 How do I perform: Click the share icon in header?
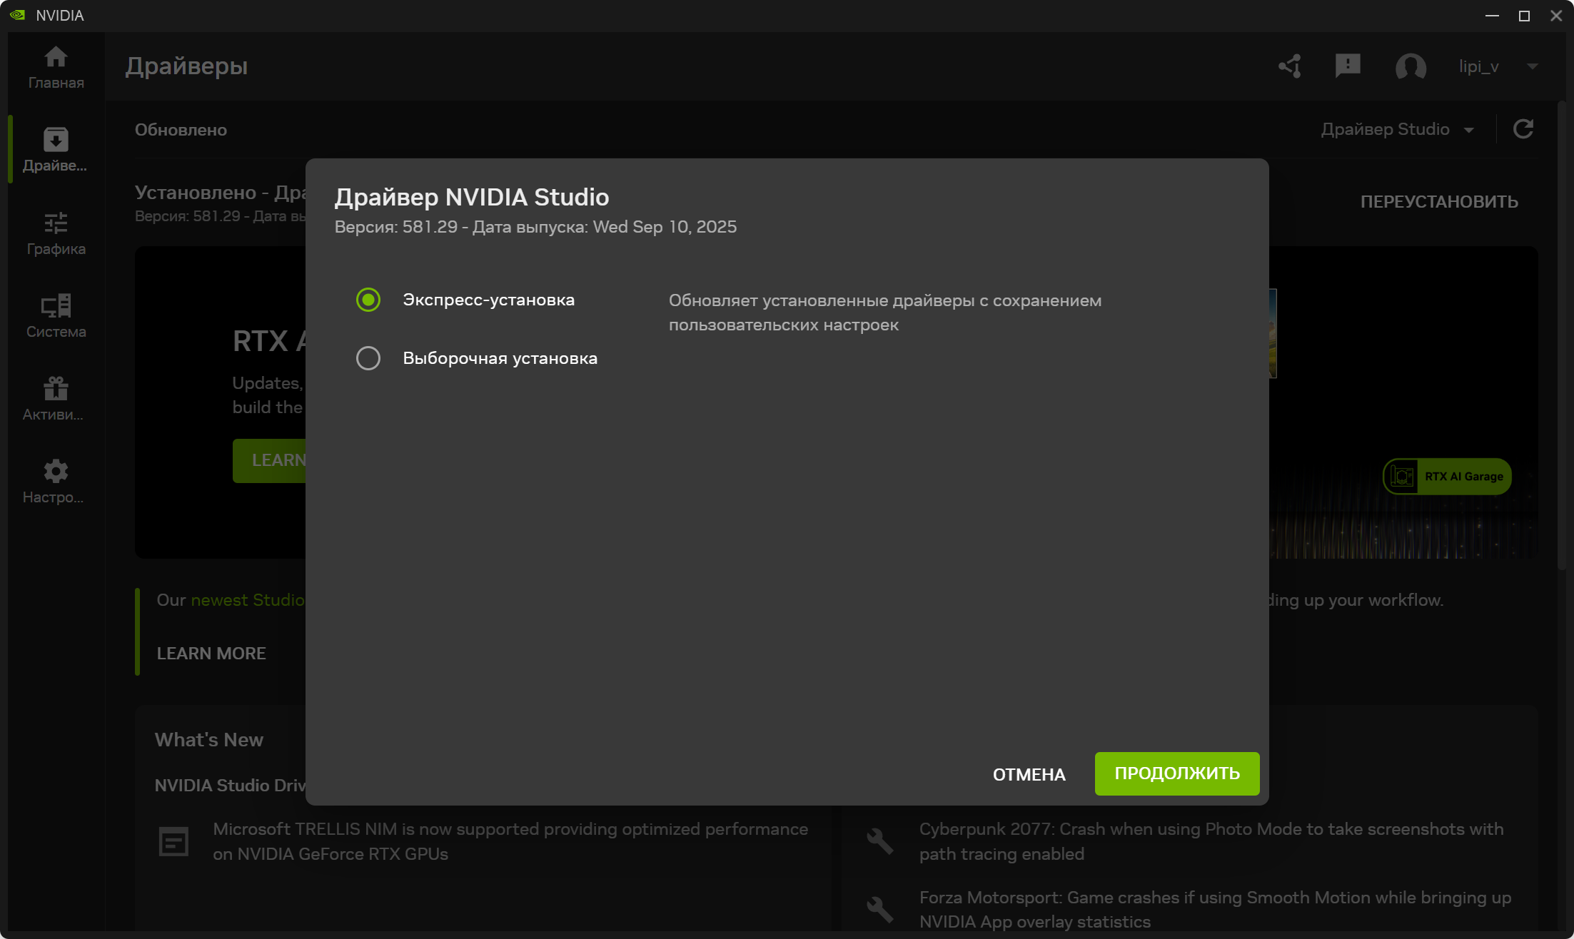(1290, 66)
